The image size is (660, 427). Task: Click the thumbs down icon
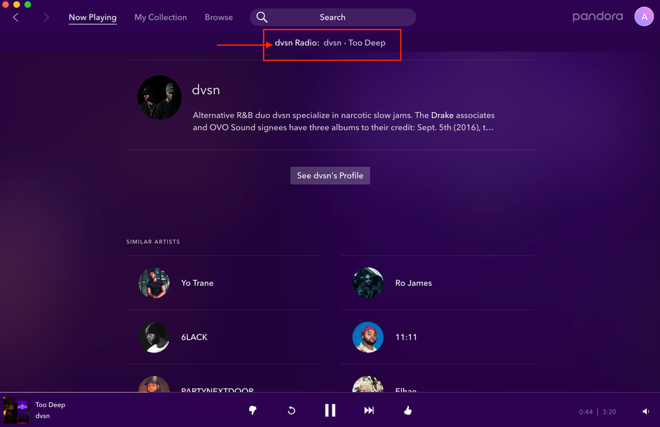[252, 411]
